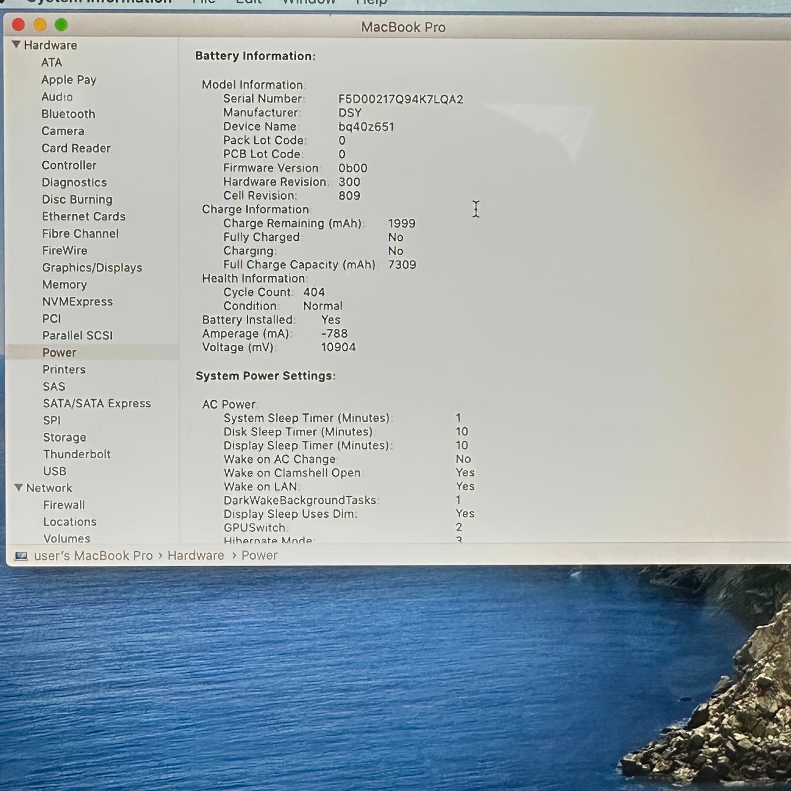This screenshot has width=791, height=791.
Task: Select SAS in the sidebar
Action: (54, 386)
